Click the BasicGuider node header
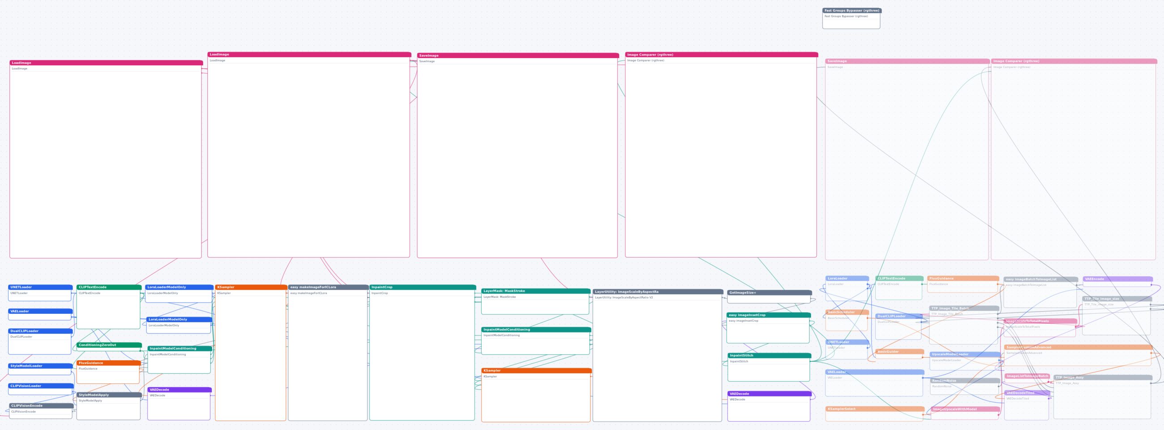The width and height of the screenshot is (1164, 430). [x=900, y=351]
